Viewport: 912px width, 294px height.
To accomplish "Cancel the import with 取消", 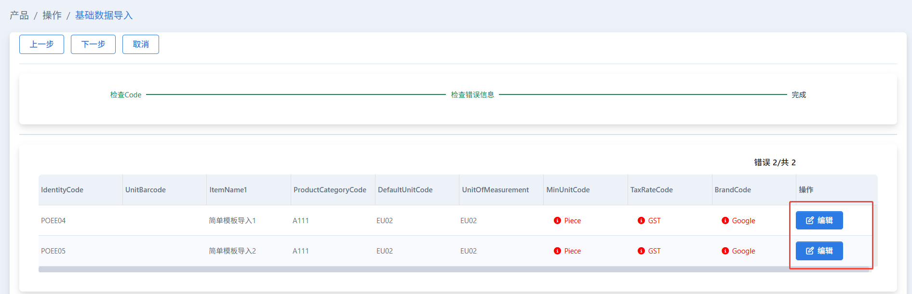I will [141, 44].
